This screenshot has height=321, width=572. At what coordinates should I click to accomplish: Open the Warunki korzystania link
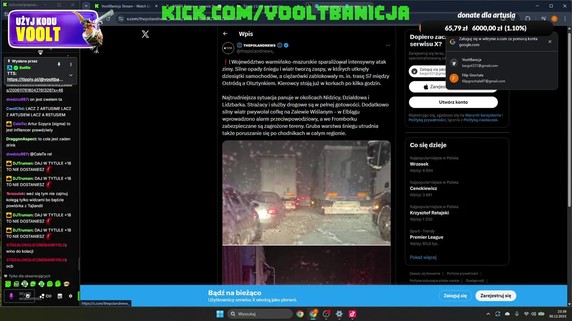click(483, 115)
